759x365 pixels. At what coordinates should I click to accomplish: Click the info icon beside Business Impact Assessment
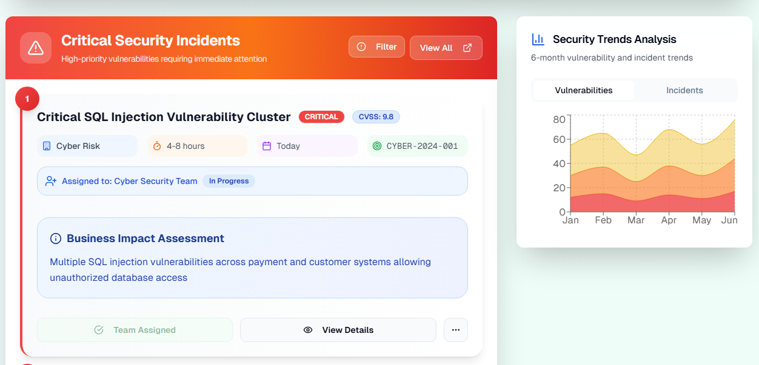pos(56,238)
